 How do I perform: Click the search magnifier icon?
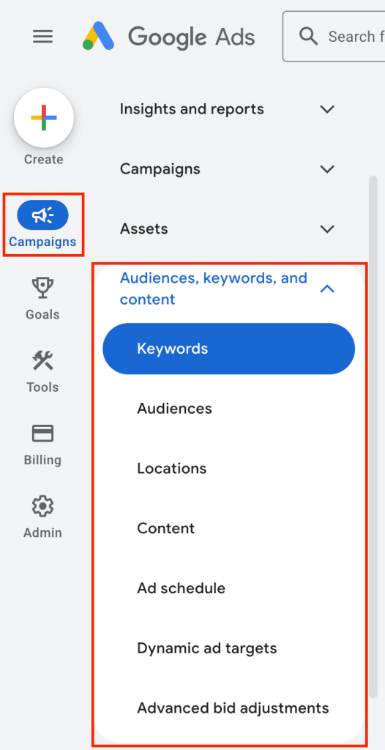click(308, 36)
